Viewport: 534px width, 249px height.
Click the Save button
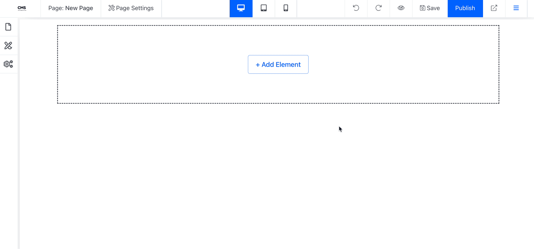tap(430, 8)
